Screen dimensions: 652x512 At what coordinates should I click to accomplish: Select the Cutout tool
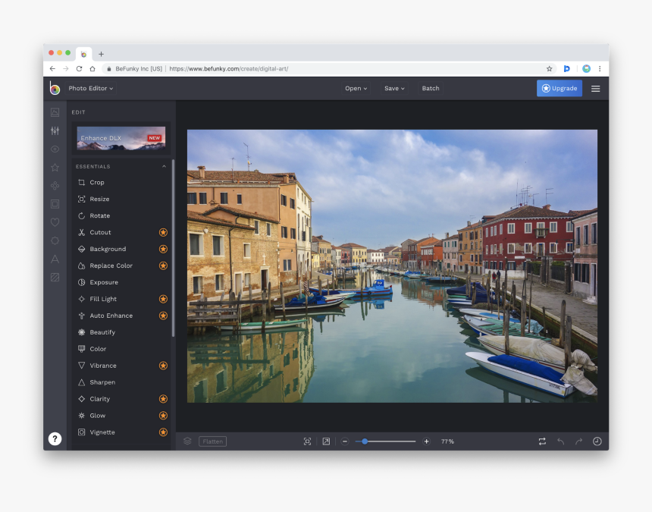pyautogui.click(x=121, y=232)
